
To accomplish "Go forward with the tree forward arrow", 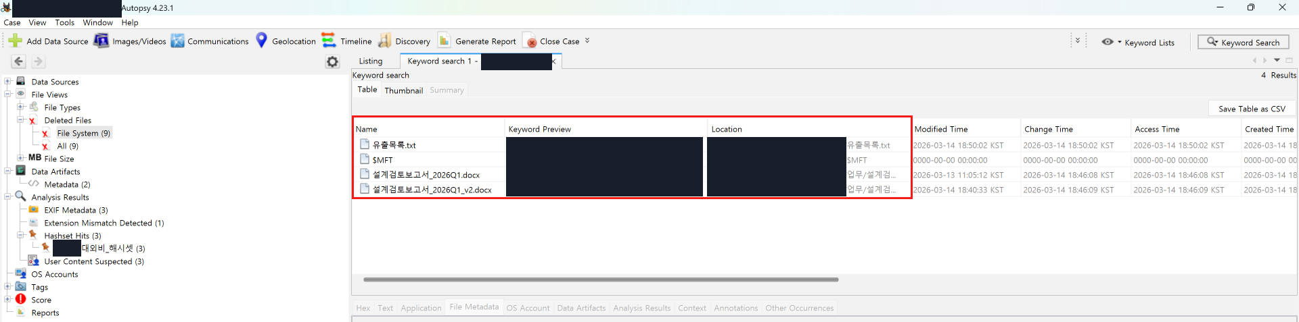I will (39, 61).
